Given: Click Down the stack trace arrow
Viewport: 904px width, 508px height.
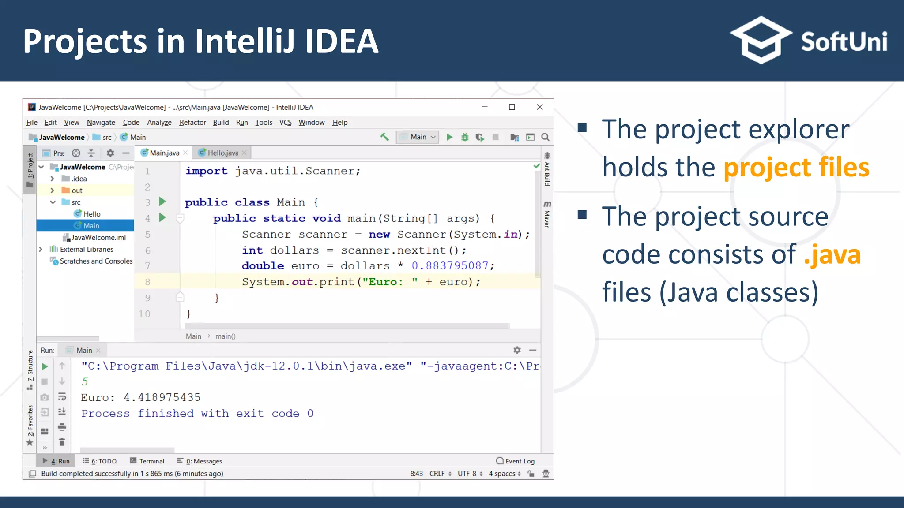Looking at the screenshot, I should (62, 381).
